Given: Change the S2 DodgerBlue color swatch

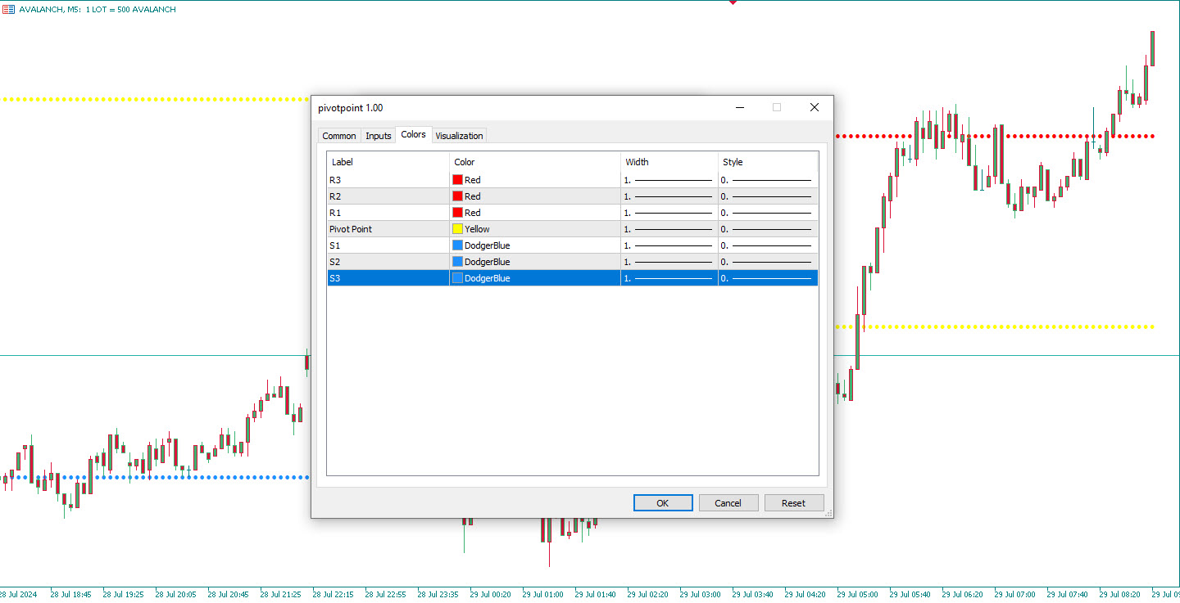Looking at the screenshot, I should (x=457, y=262).
